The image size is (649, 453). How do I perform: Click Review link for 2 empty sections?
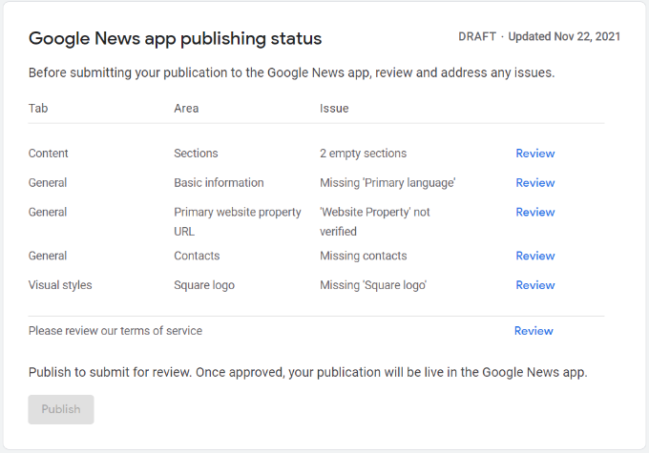pos(534,154)
